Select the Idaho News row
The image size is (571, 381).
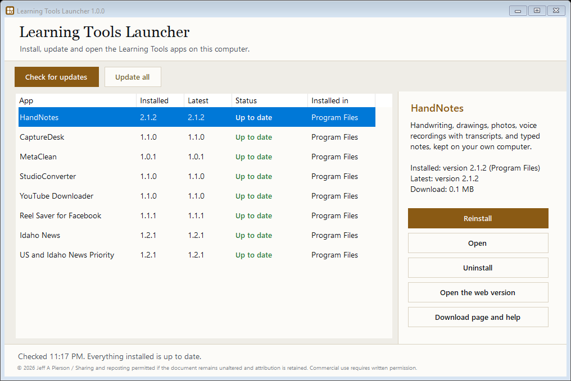197,235
